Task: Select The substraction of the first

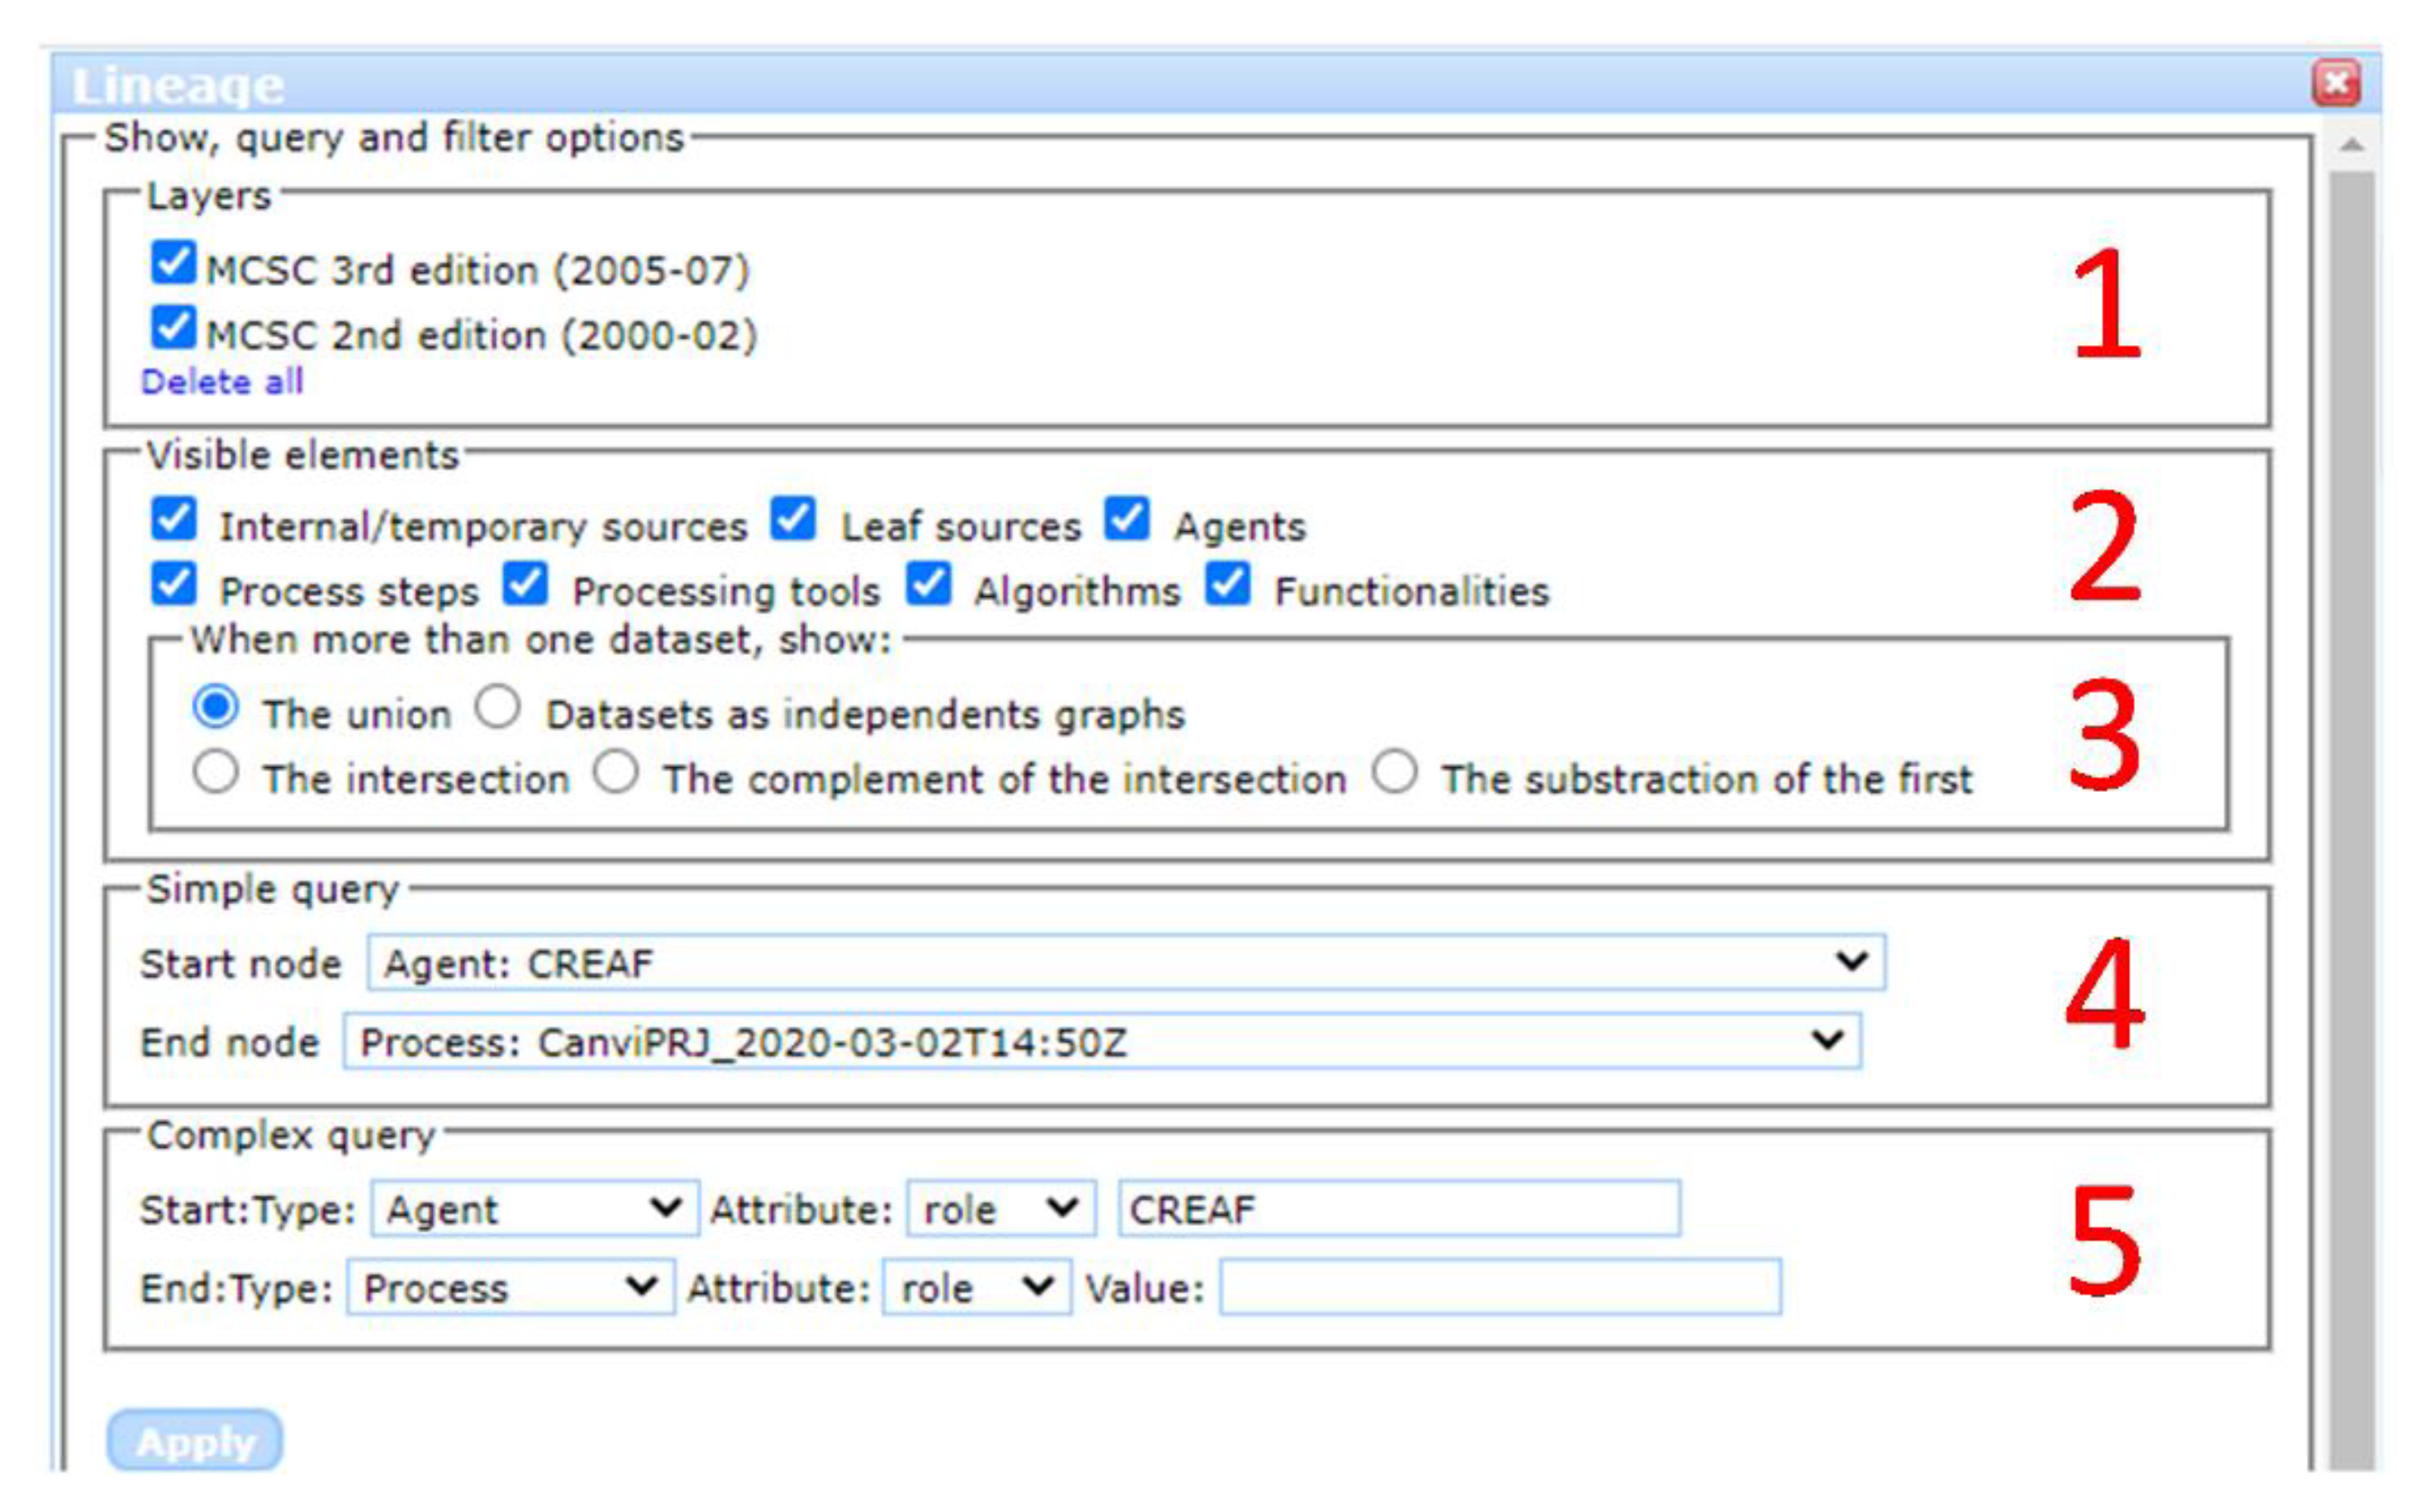Action: [1395, 773]
